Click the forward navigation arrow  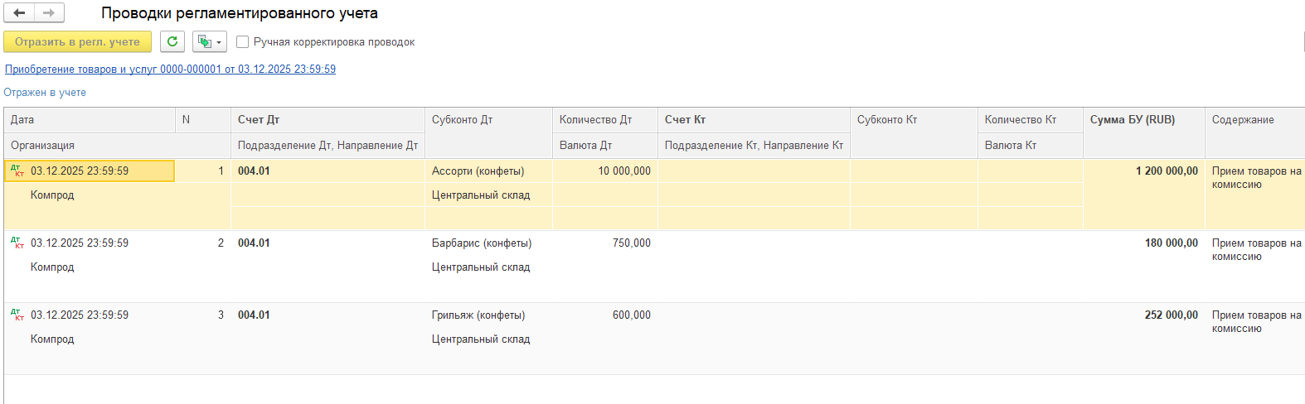click(49, 13)
